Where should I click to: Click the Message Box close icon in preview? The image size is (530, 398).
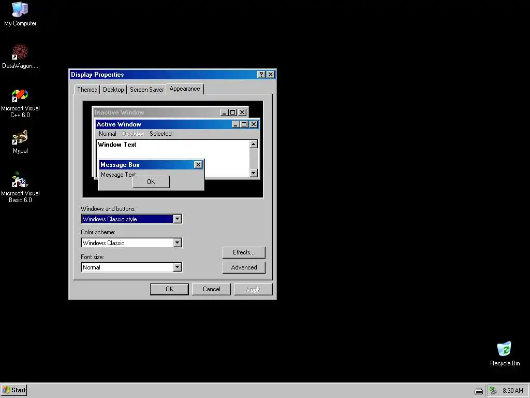pos(198,164)
